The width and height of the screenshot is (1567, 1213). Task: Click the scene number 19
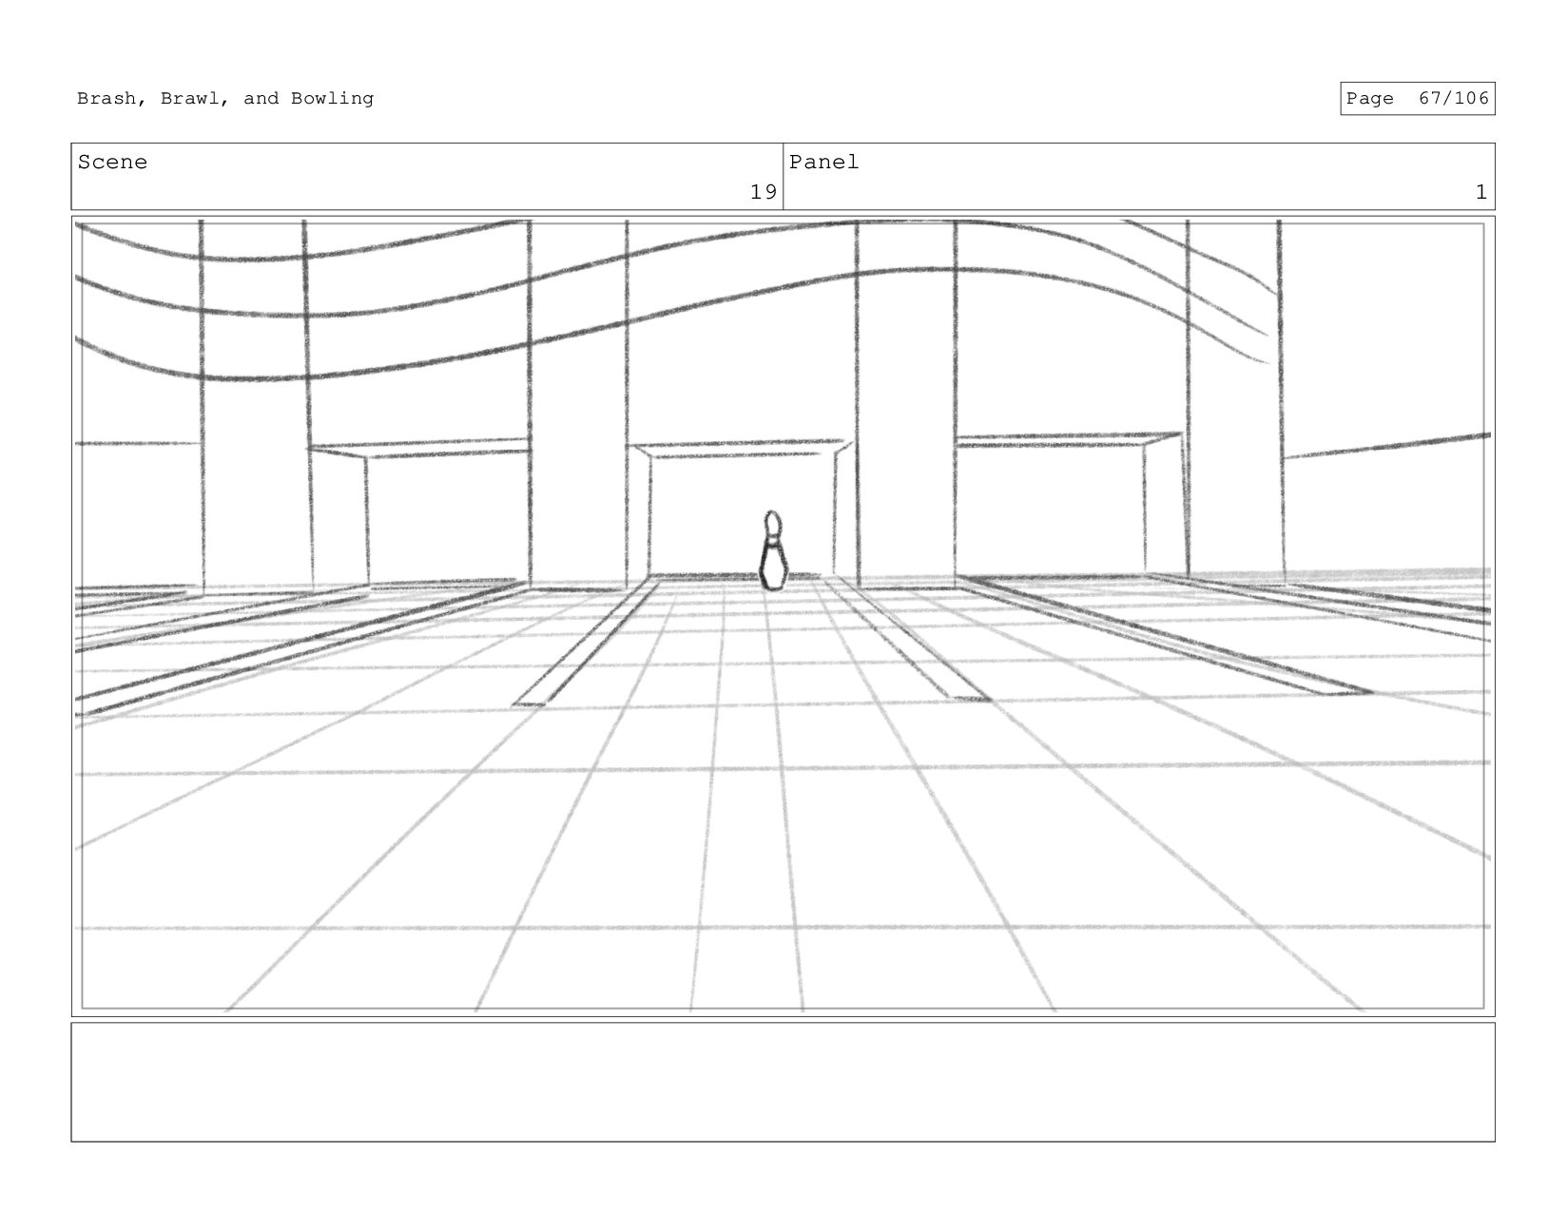764,193
